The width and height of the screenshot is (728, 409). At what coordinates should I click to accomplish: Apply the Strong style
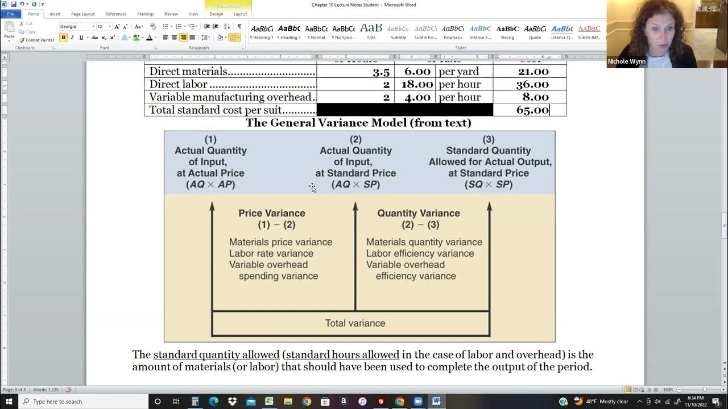coord(507,32)
